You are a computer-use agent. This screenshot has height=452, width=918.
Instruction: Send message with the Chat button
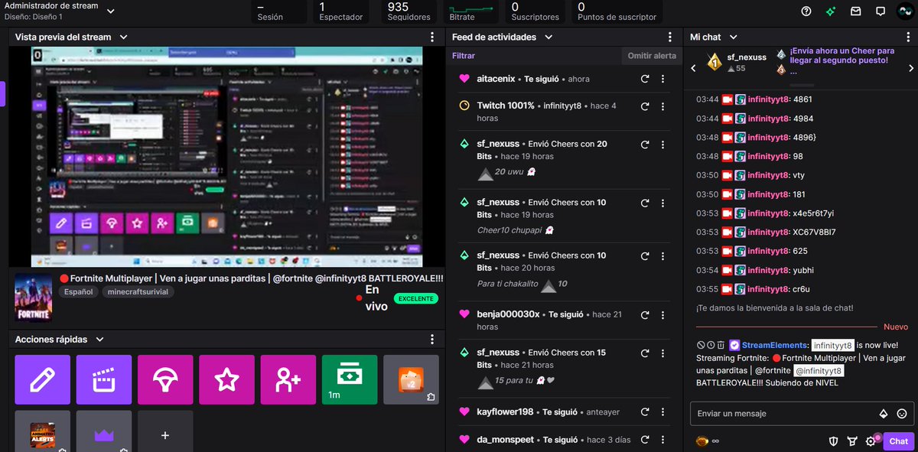898,441
